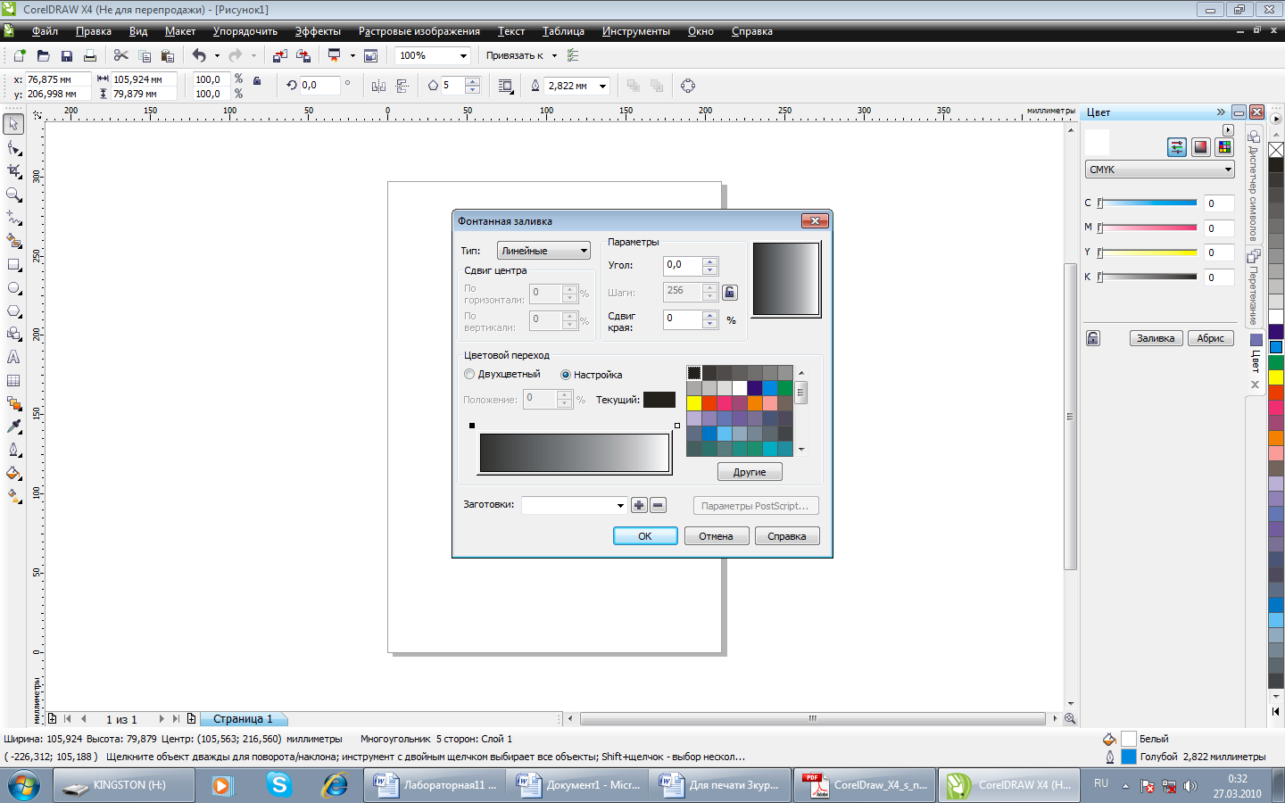Click the Print icon in toolbar
The image size is (1285, 803).
coord(89,55)
